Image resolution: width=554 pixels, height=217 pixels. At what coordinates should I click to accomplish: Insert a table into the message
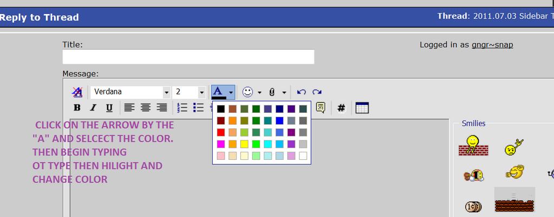[x=362, y=107]
